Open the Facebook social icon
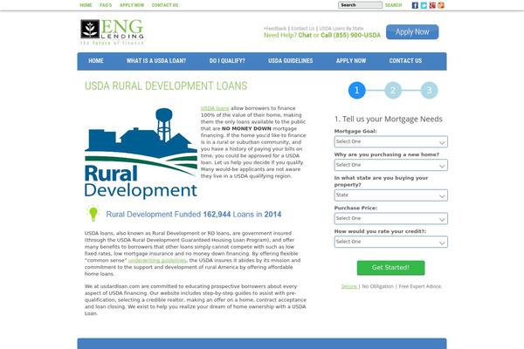This screenshot has height=349, width=524. pos(415,5)
